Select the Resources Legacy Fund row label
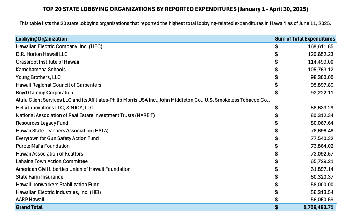This screenshot has height=224, width=352. (42, 123)
